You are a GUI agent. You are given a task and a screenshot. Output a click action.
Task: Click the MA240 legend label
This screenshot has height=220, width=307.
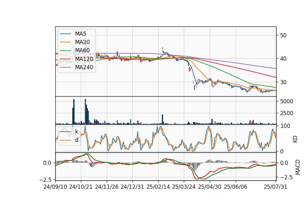[84, 67]
